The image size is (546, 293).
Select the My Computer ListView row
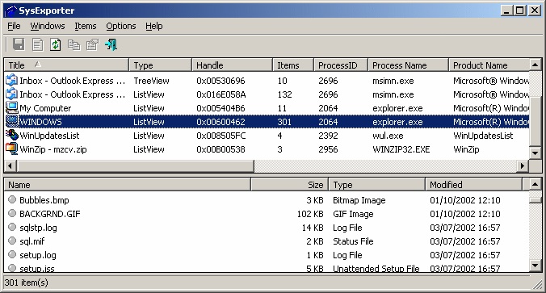click(x=267, y=108)
